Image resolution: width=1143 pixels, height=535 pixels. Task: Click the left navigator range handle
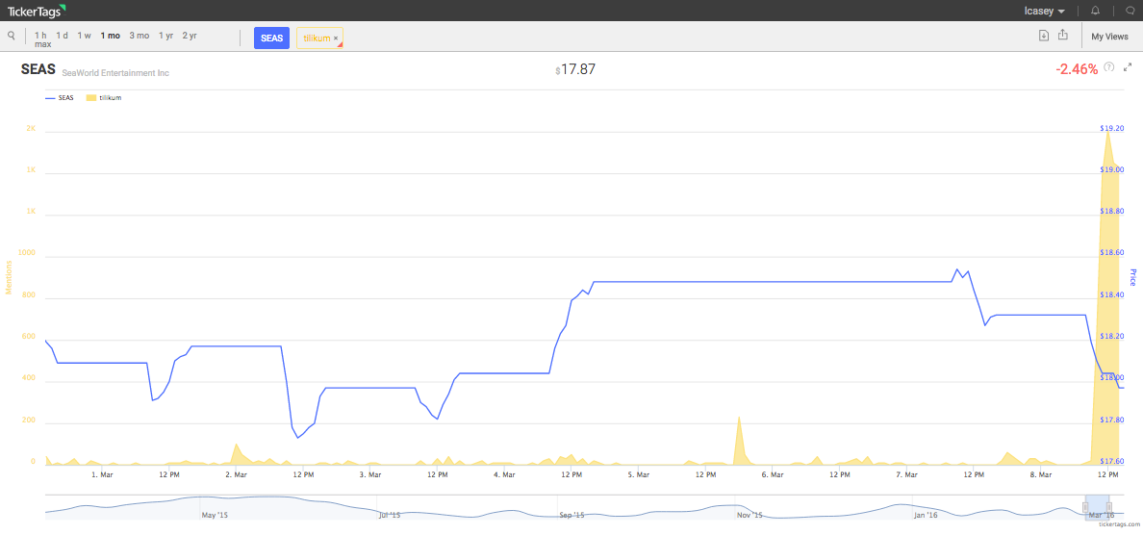pyautogui.click(x=1085, y=506)
